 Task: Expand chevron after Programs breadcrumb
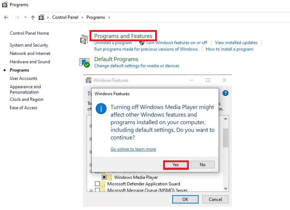tap(109, 17)
